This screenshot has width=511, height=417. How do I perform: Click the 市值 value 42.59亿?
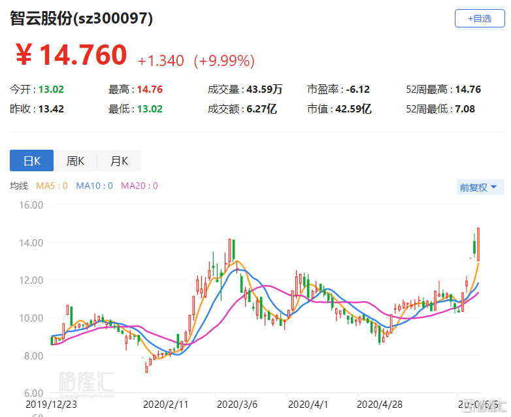coord(354,109)
